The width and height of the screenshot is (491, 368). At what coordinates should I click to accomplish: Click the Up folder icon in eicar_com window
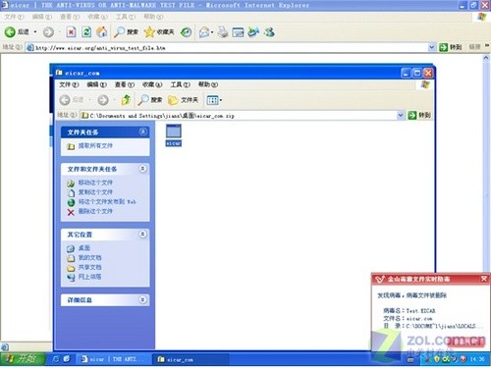[126, 100]
